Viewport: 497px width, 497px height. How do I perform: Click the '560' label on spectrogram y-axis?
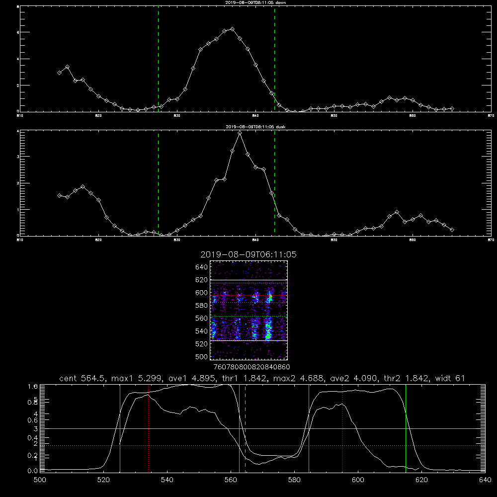202,318
